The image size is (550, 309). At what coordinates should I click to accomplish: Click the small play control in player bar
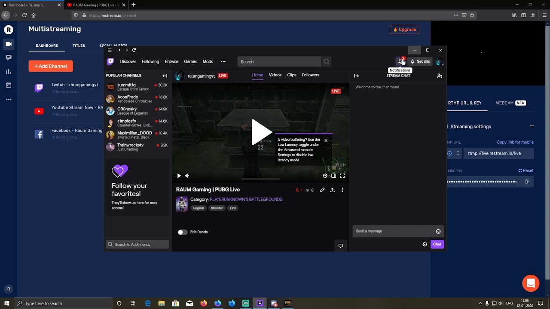coord(179,176)
